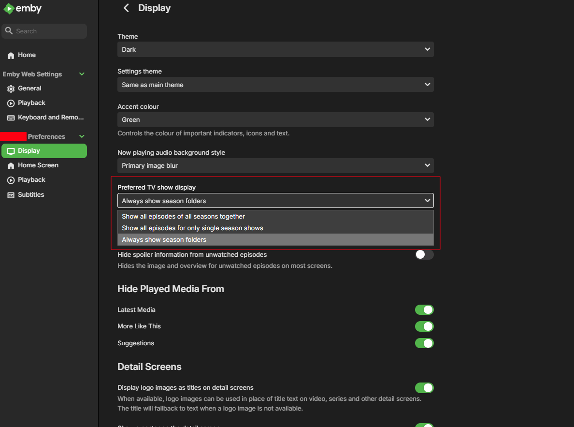The image size is (574, 427).
Task: Open the Accent colour dropdown
Action: tap(275, 119)
